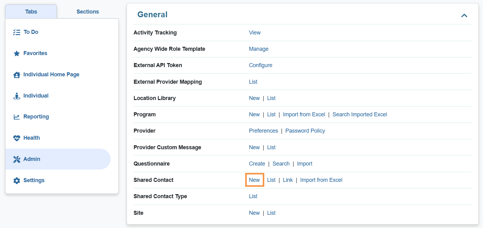Import Program data from Excel
Viewport: 483px width, 228px height.
point(304,114)
